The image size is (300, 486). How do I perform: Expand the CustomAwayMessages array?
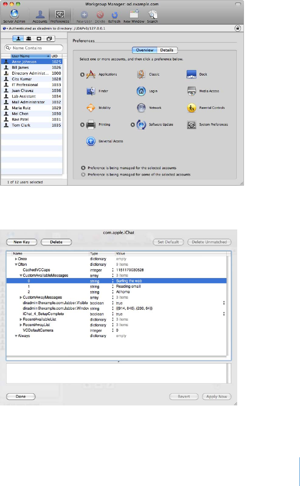(x=21, y=297)
